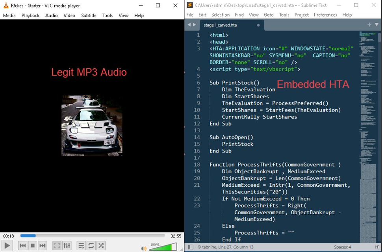382x252 pixels.
Task: Open VLC Subtitle menu
Action: click(89, 15)
